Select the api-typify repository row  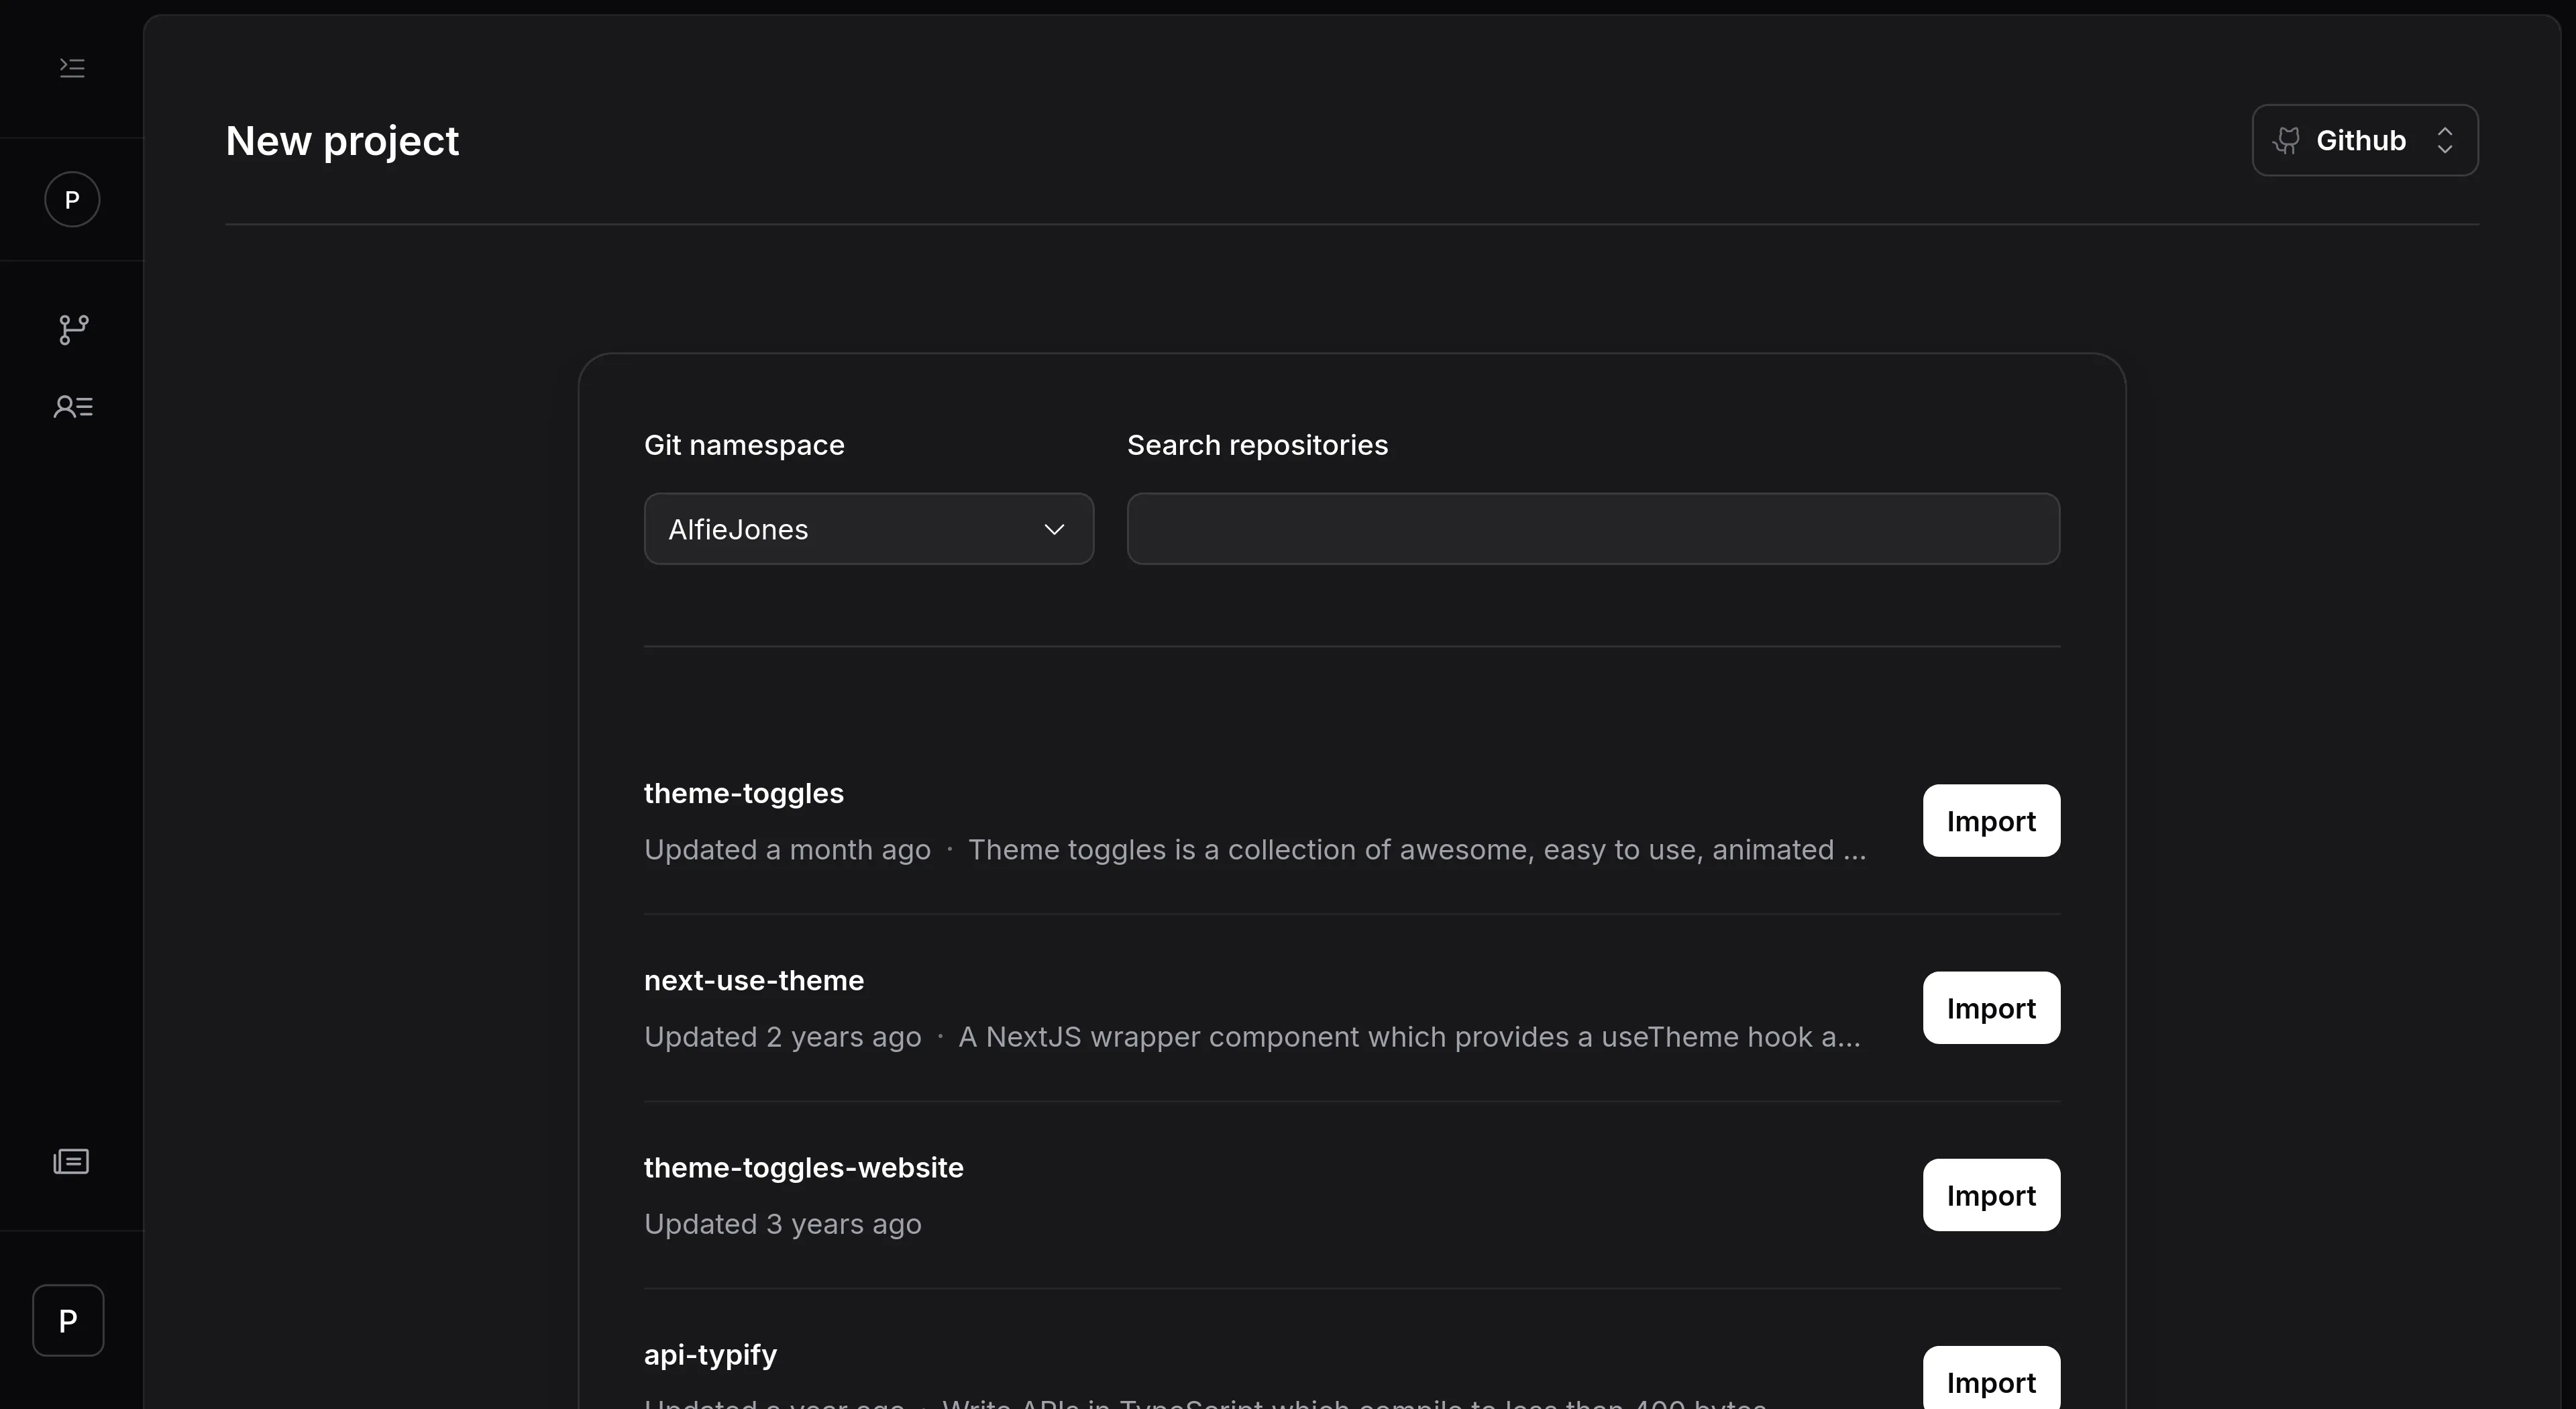pyautogui.click(x=709, y=1355)
